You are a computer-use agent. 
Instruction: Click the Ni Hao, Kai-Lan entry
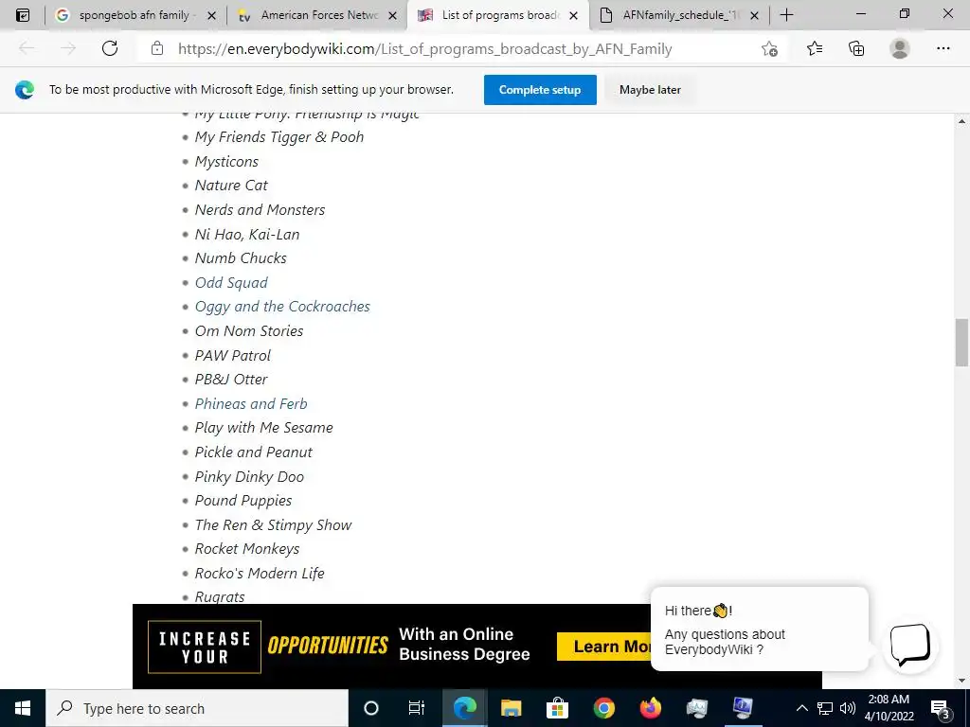tap(247, 235)
